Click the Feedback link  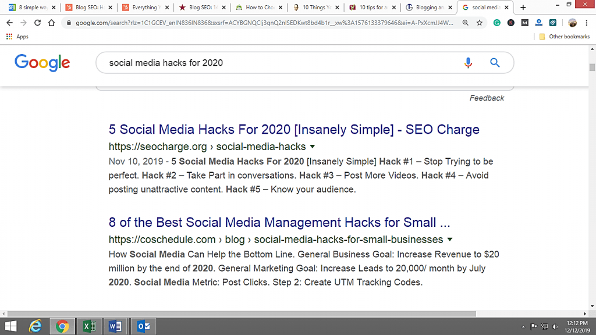[487, 98]
